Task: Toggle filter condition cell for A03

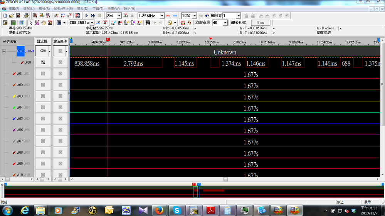Action: 61,96
